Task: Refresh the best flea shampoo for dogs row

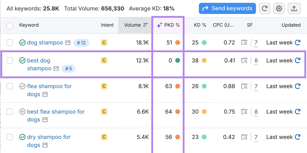Action: 298,112
